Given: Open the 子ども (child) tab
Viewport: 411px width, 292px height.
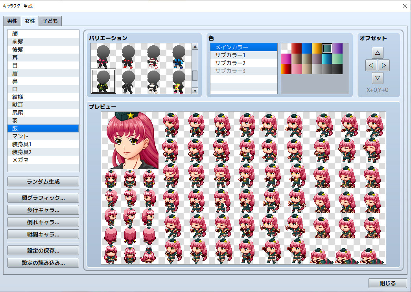Looking at the screenshot, I should 49,21.
